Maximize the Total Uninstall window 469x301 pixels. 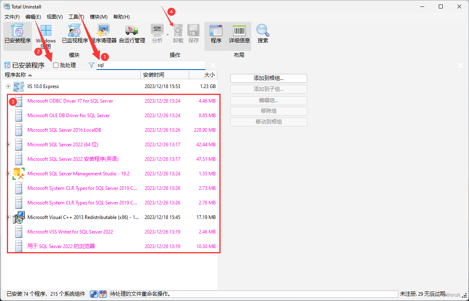point(441,6)
